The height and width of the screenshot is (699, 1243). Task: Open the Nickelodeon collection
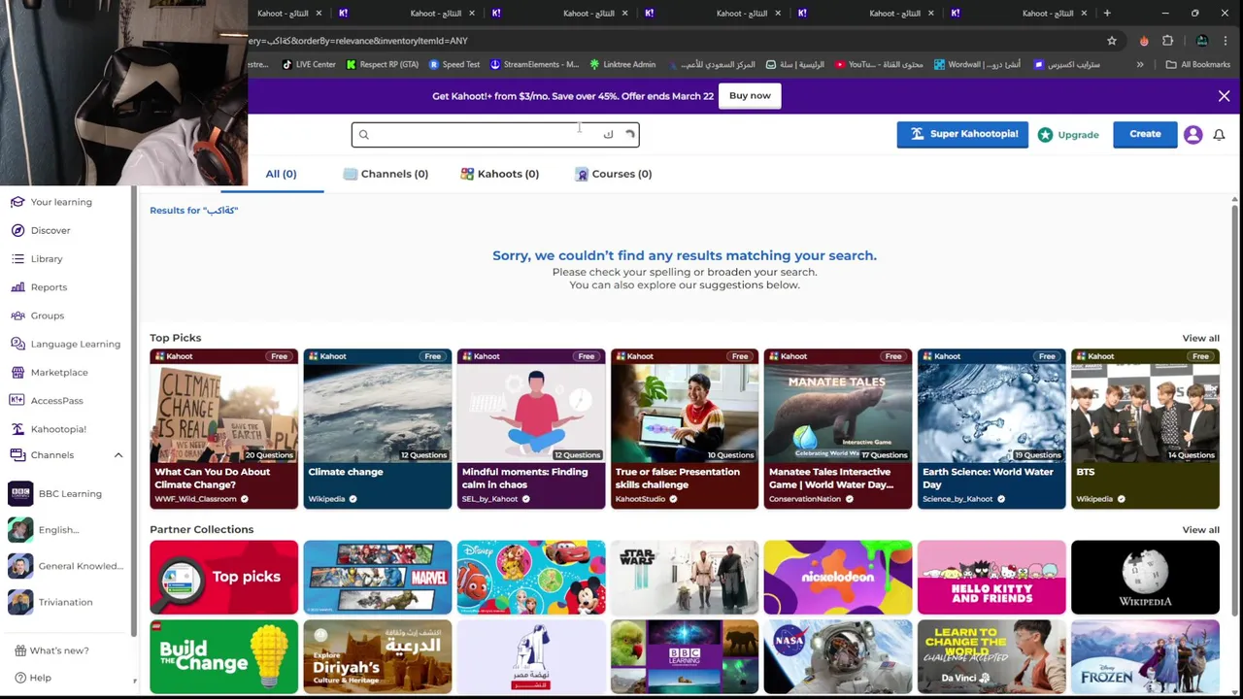pyautogui.click(x=837, y=578)
